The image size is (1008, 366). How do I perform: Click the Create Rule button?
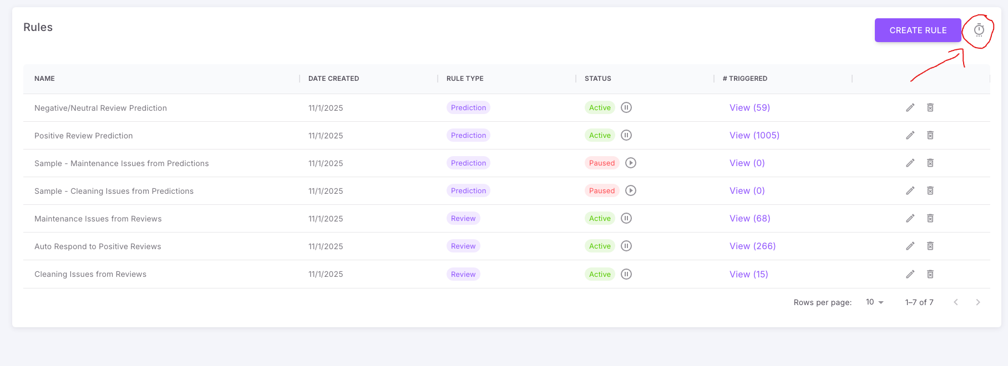coord(918,30)
